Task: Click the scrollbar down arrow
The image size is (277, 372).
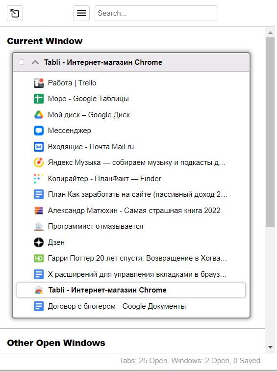Action: click(x=270, y=347)
